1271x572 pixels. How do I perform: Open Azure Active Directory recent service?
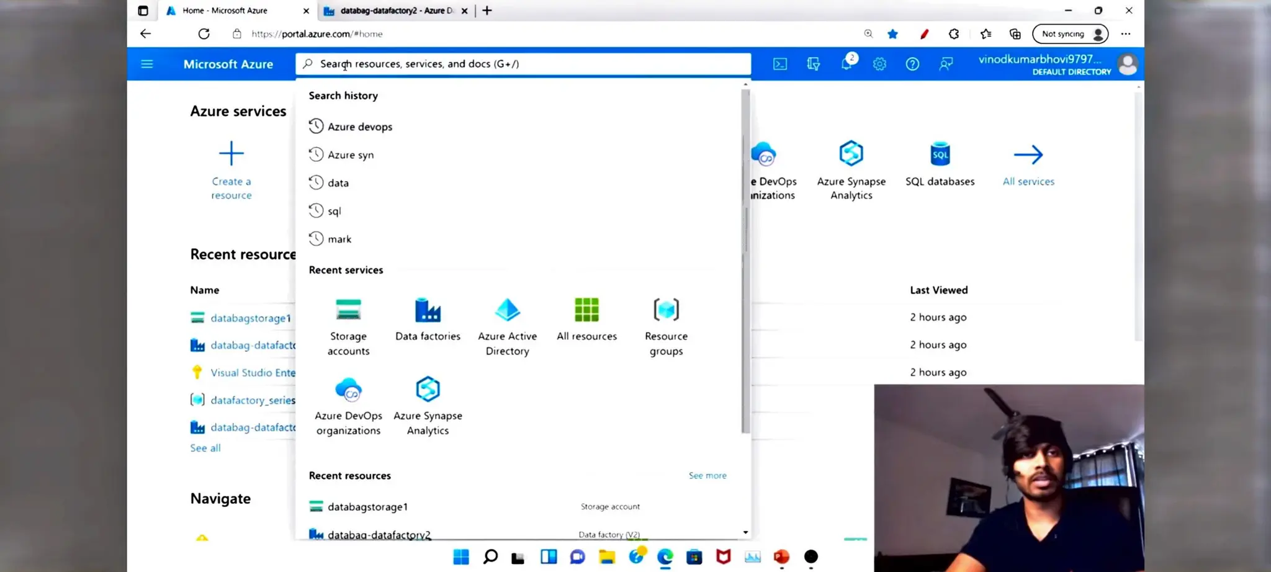[x=507, y=327]
